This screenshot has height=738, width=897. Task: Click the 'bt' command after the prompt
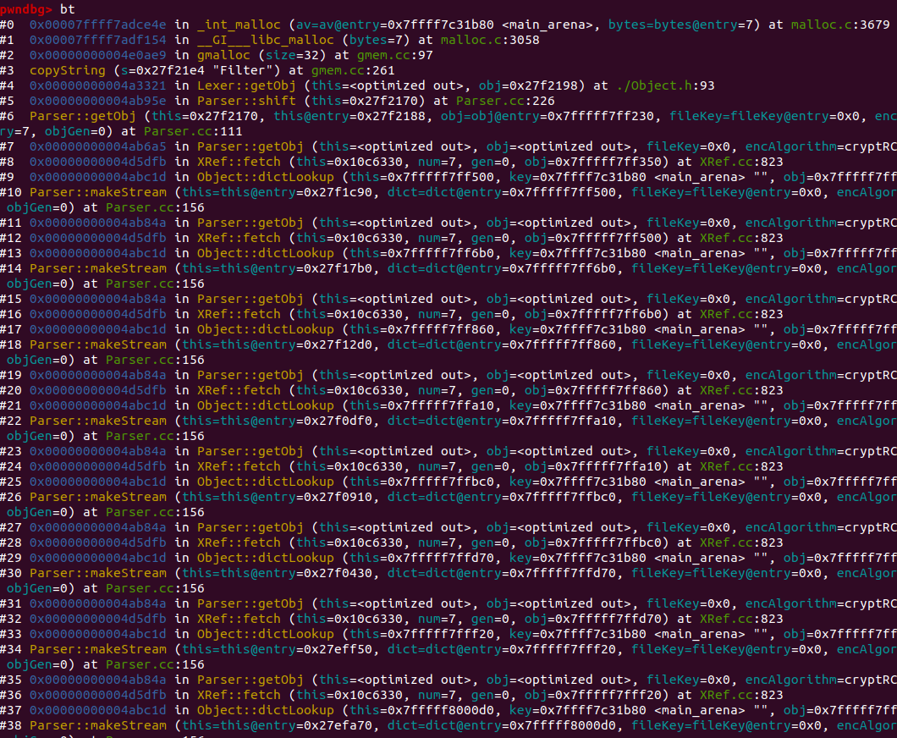point(68,9)
